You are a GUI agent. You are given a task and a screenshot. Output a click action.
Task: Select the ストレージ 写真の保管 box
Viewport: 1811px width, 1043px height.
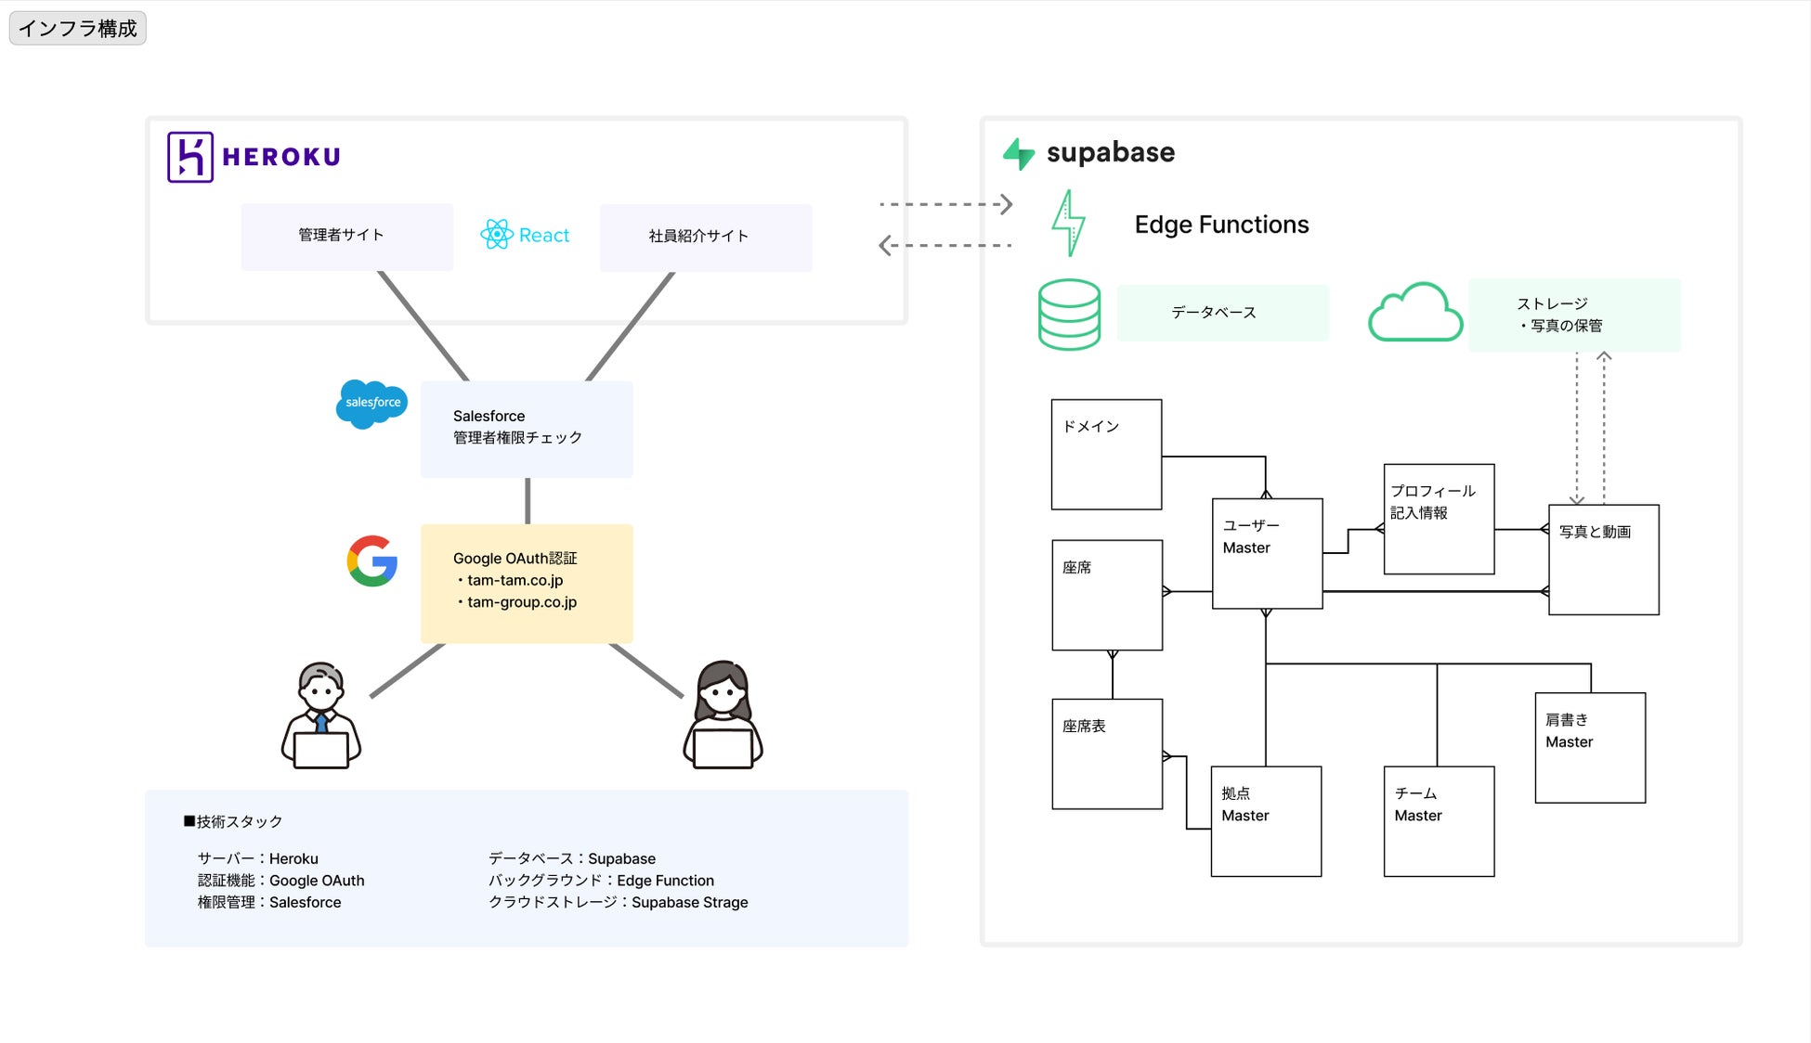[x=1574, y=315]
